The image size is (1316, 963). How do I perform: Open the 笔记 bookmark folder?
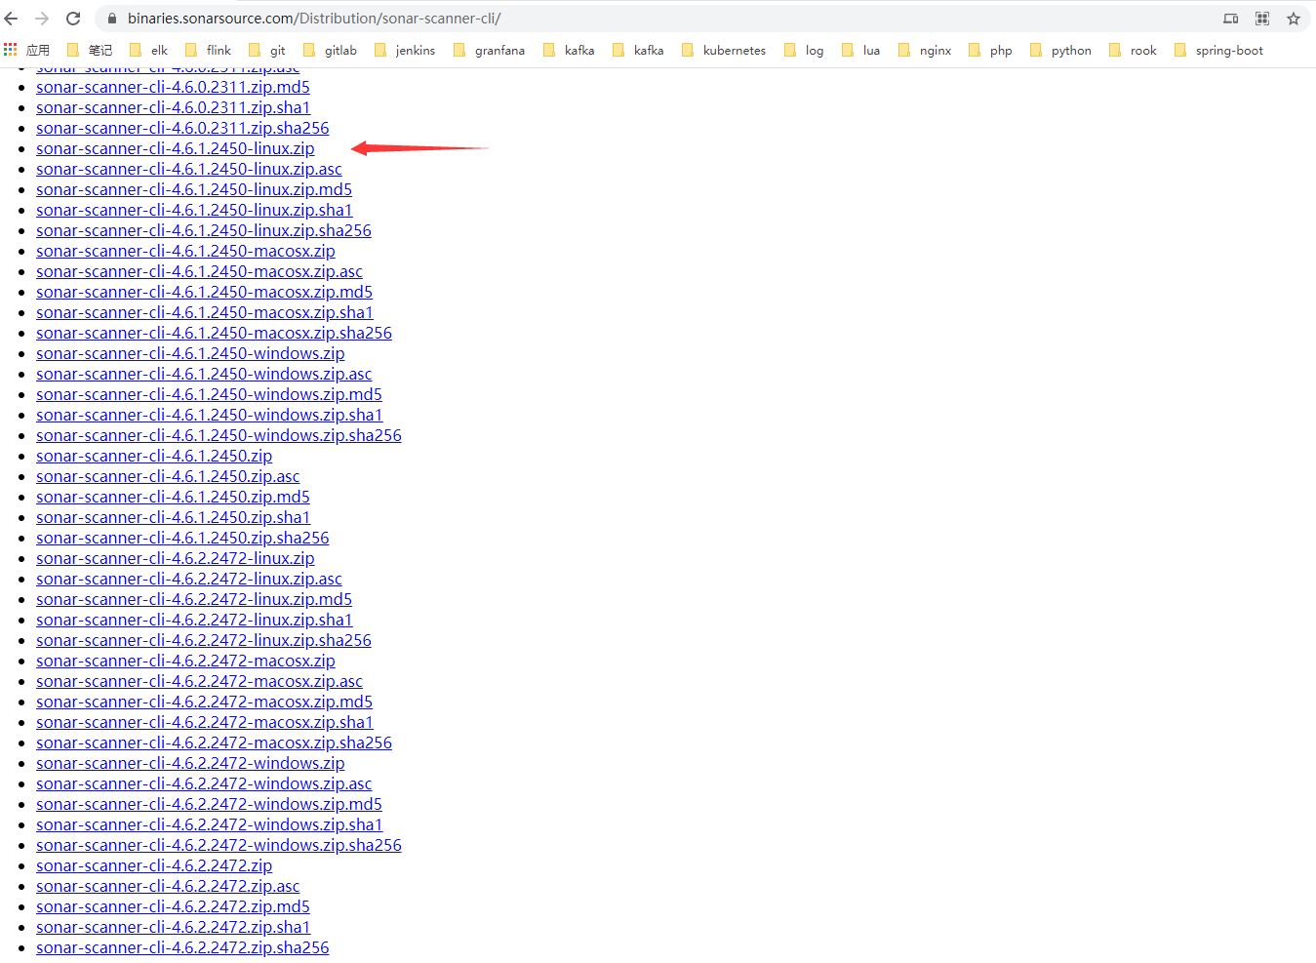[90, 50]
